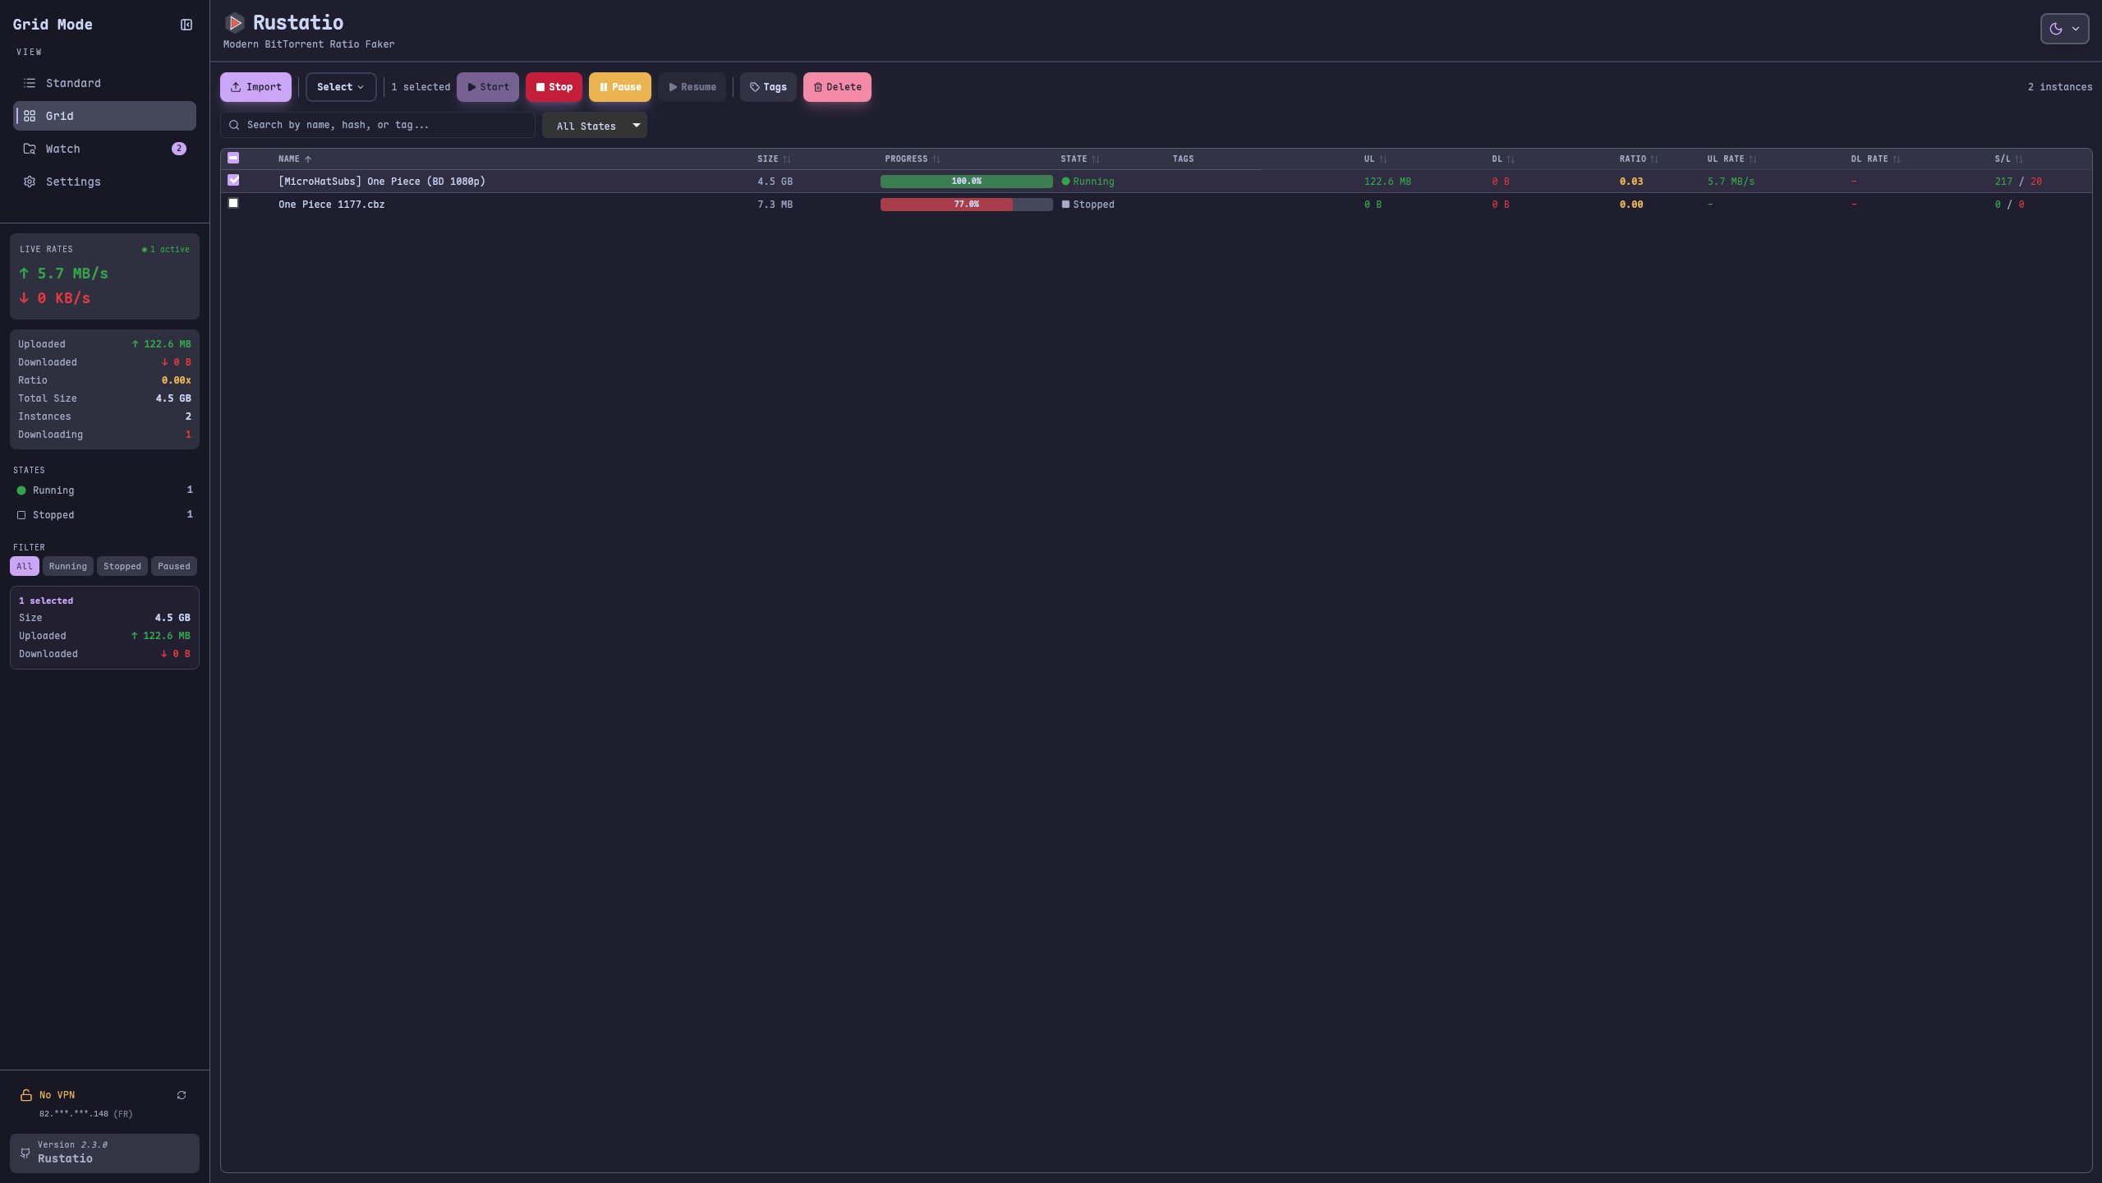Viewport: 2102px width, 1183px height.
Task: Refresh the VPN status
Action: click(182, 1094)
